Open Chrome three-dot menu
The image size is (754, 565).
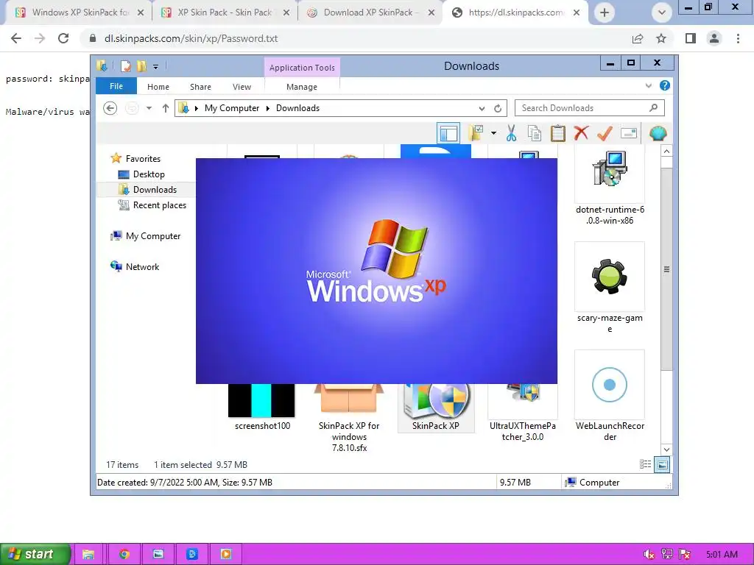point(738,38)
